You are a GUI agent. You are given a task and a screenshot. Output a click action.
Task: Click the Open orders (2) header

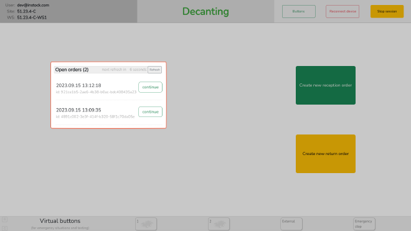coord(72,70)
